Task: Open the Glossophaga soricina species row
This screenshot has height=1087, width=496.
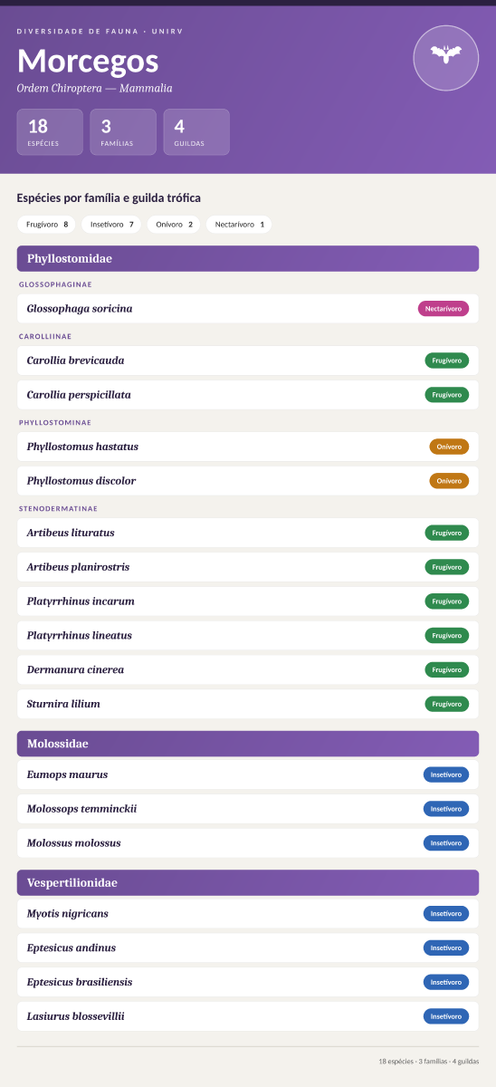Action: 248,309
